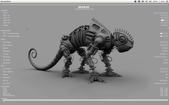Click the 'kworker/0:0' process row

pyautogui.click(x=7, y=94)
